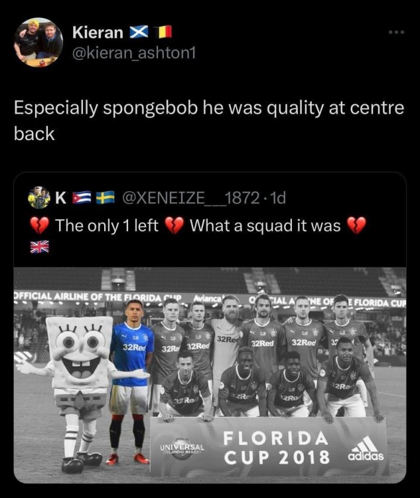Click the display name Kieran

(98, 32)
